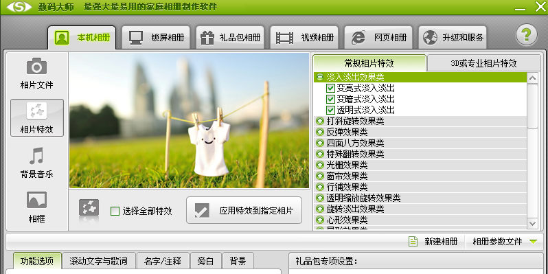Collapse the 淡入淡出效果类 category

pyautogui.click(x=320, y=77)
